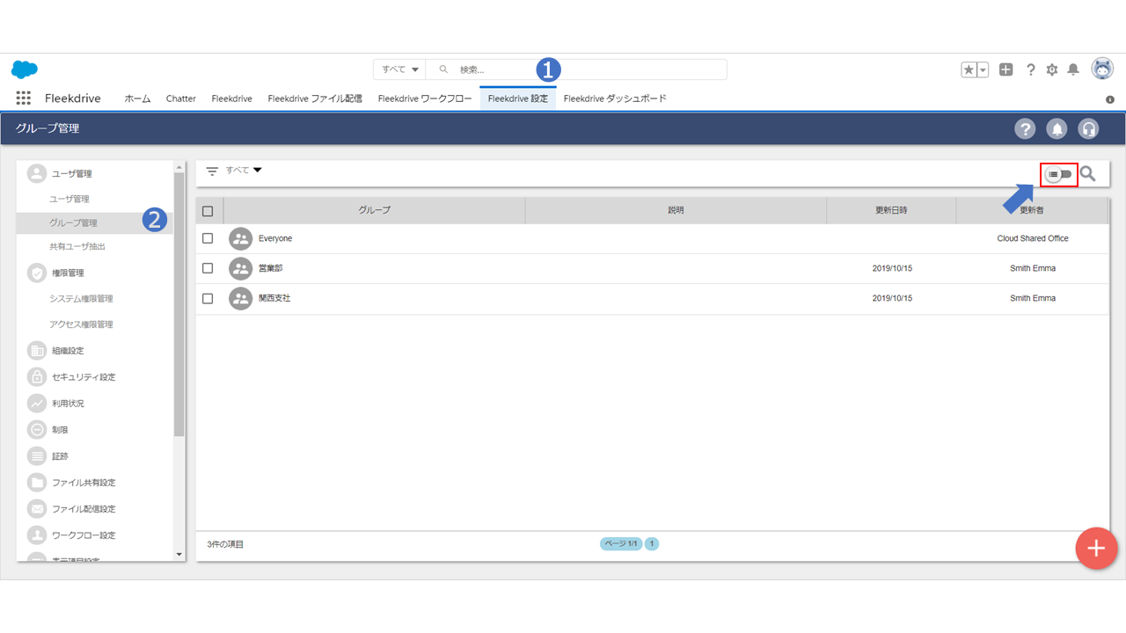Click the red plus add-group button
The height and width of the screenshot is (633, 1126).
(x=1096, y=549)
